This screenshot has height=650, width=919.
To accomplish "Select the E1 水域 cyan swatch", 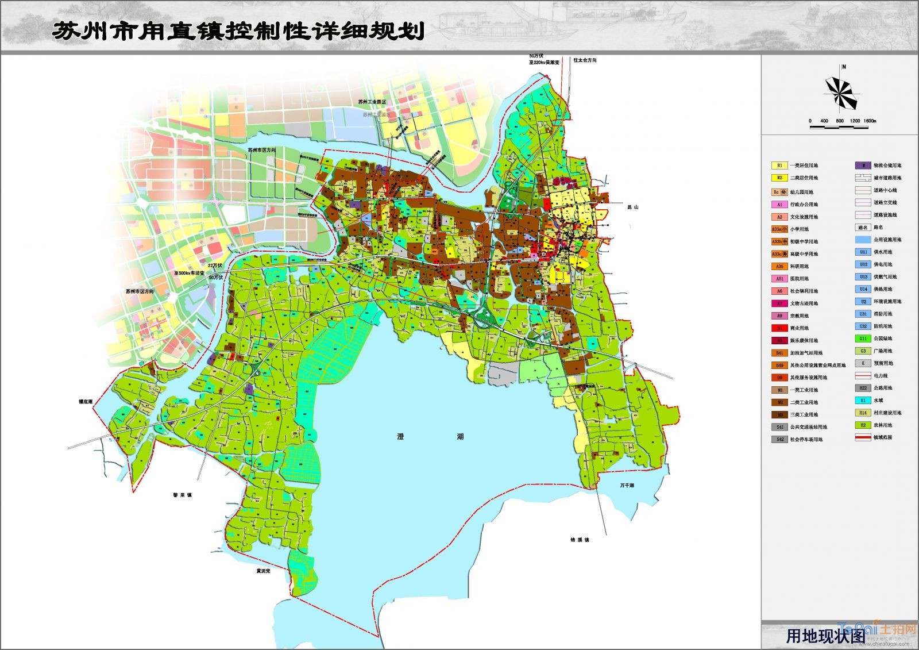I will 863,401.
